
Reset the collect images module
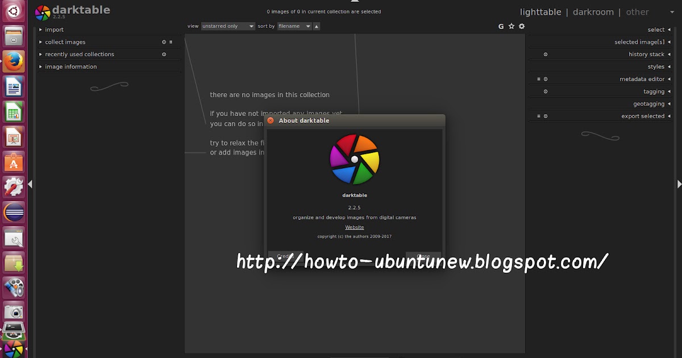click(x=164, y=42)
